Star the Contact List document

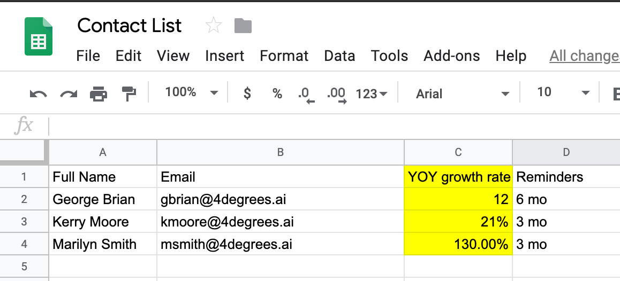click(x=214, y=26)
